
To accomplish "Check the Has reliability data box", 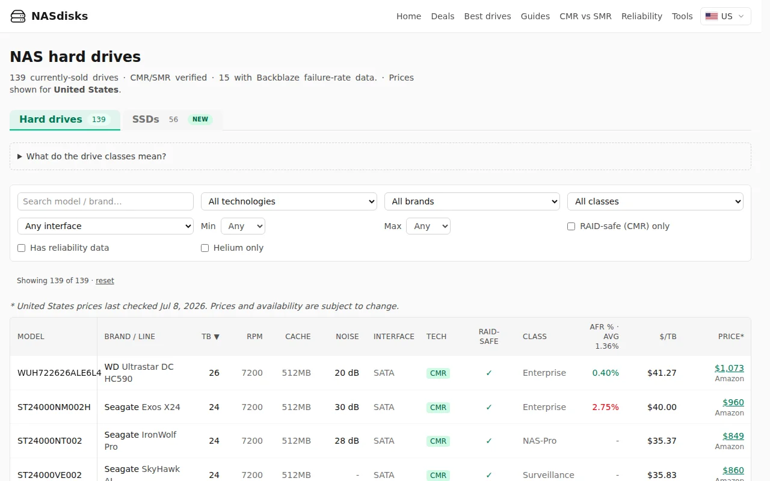I will pyautogui.click(x=22, y=248).
